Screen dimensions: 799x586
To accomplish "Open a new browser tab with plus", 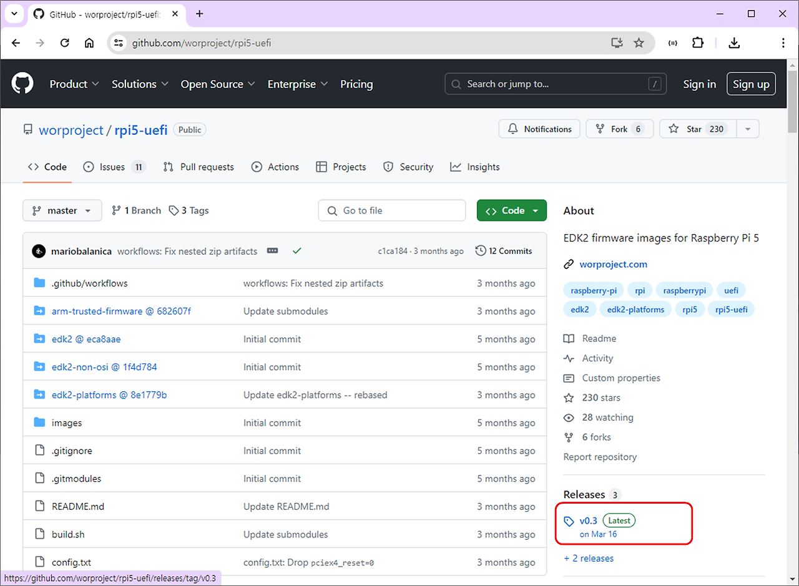I will [x=200, y=14].
